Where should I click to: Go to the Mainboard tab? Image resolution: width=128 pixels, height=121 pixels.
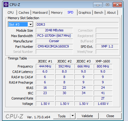tap(40, 13)
